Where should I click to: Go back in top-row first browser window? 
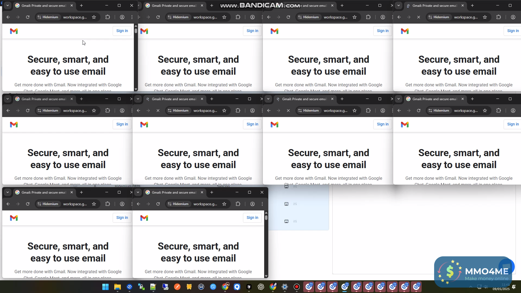[x=8, y=17]
